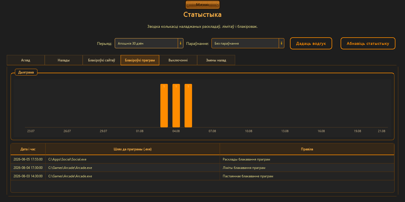The width and height of the screenshot is (405, 202).
Task: Click the 21.08 axis label
Action: pyautogui.click(x=382, y=131)
